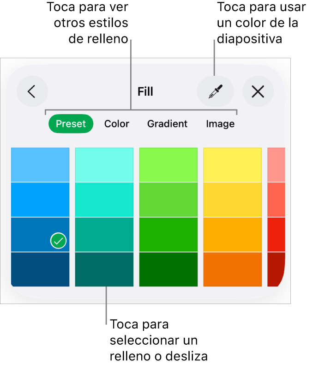The image size is (313, 365).
Task: Pick the light pink-red swatch
Action: [x=276, y=164]
